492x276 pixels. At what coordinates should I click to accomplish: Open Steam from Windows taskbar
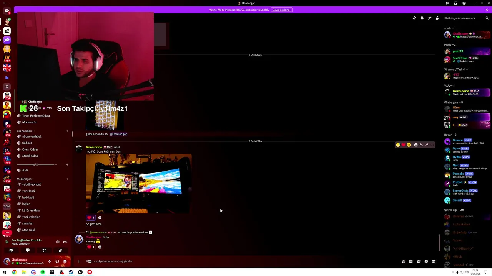click(x=71, y=272)
